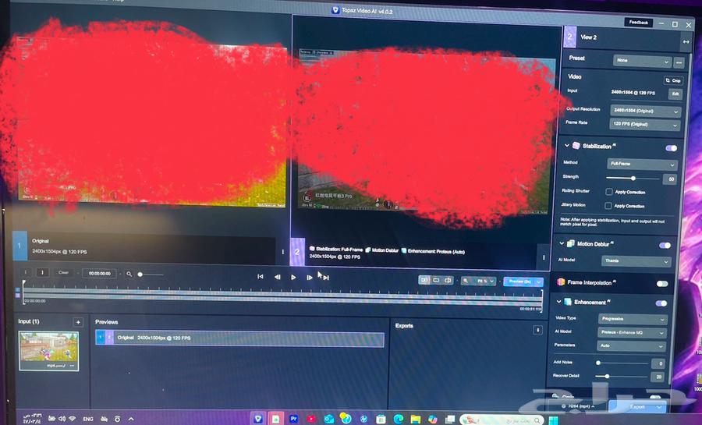Image resolution: width=702 pixels, height=425 pixels.
Task: Select the input video thumbnail
Action: [x=48, y=349]
